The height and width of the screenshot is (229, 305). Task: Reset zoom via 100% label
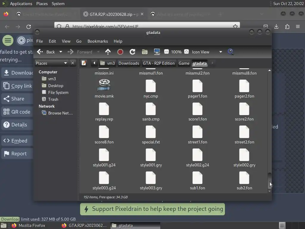click(x=176, y=52)
